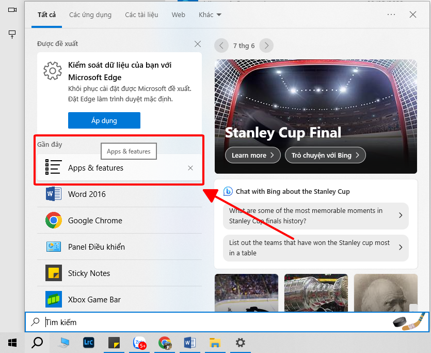Click the Được đề xuất heading
The width and height of the screenshot is (431, 353).
coord(57,43)
